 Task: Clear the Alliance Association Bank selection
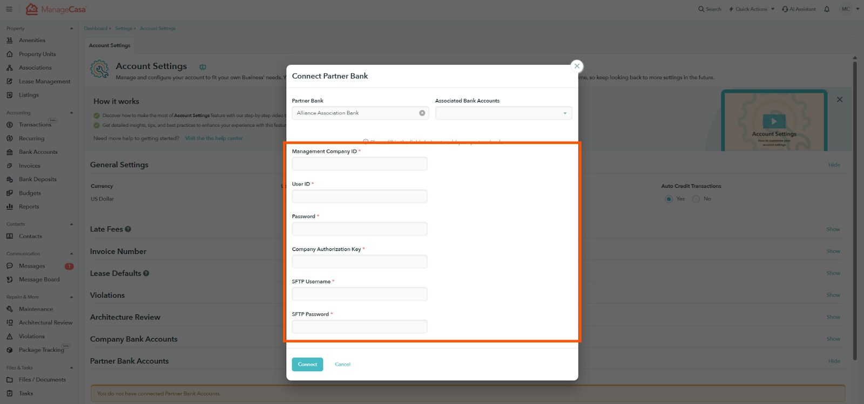[422, 113]
